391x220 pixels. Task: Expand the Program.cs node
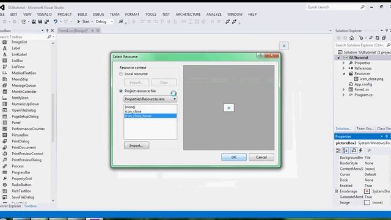343,95
